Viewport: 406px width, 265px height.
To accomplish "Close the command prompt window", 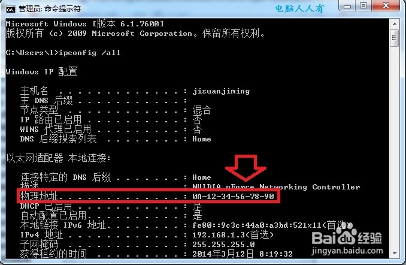I will coord(386,6).
